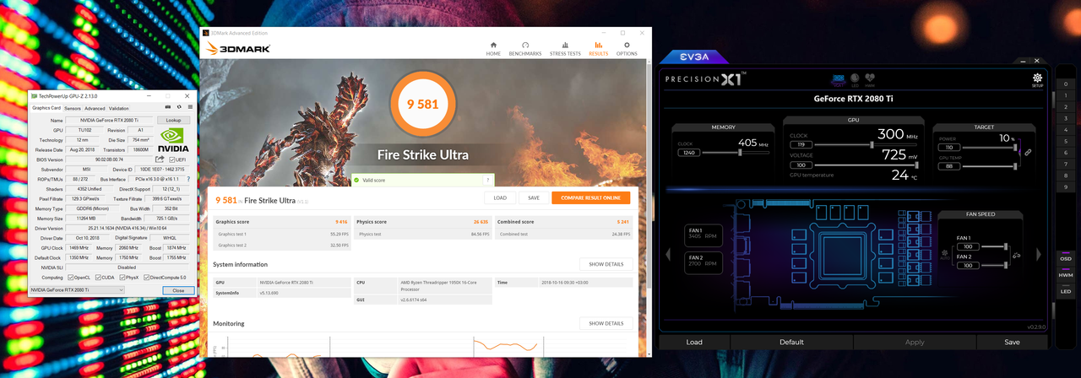Click the BIOS Version field in GPU-Z
Image resolution: width=1081 pixels, height=378 pixels.
tap(110, 159)
